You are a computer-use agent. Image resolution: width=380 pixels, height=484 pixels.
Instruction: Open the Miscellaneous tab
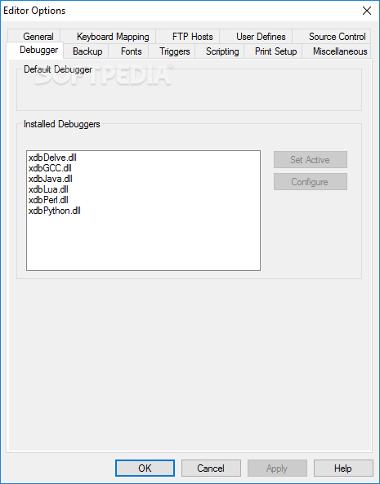(x=337, y=51)
